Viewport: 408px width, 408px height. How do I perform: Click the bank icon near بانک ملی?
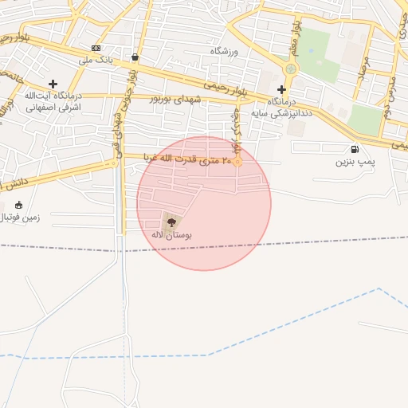click(96, 48)
